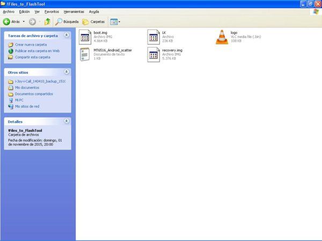Click the Mis sitios de red icon
322x241 pixels.
pyautogui.click(x=11, y=107)
